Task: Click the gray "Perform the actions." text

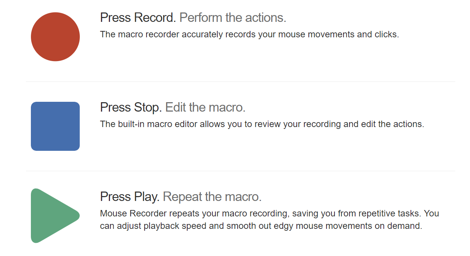Action: 233,18
